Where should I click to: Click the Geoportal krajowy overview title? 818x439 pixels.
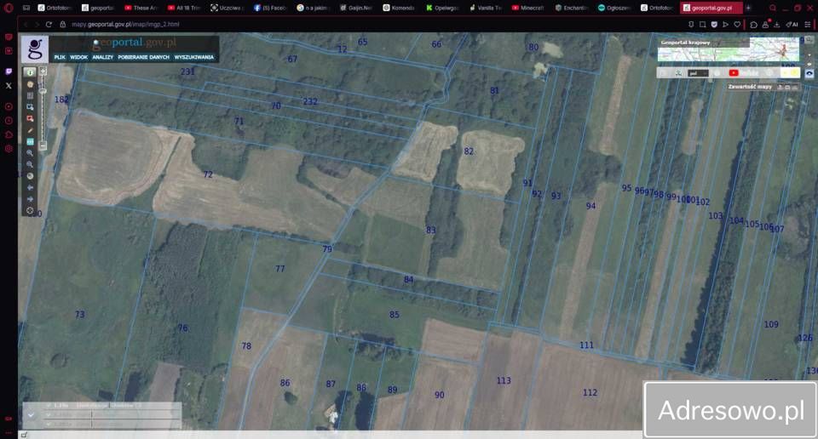pyautogui.click(x=685, y=43)
